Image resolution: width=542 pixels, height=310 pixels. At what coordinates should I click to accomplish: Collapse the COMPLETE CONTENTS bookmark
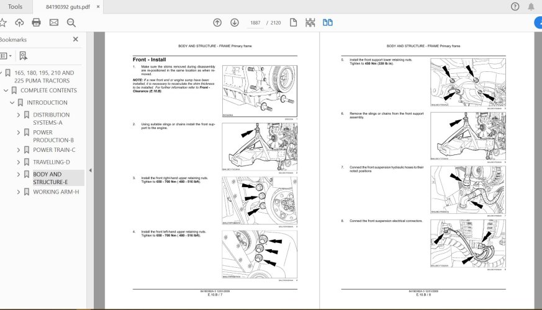click(x=6, y=91)
